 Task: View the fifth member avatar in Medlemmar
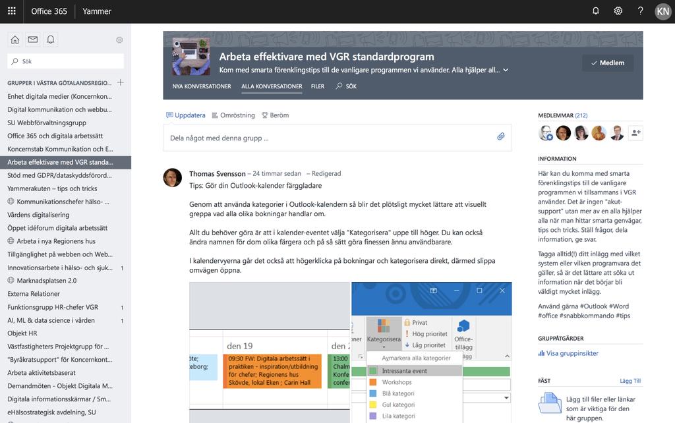pos(617,133)
